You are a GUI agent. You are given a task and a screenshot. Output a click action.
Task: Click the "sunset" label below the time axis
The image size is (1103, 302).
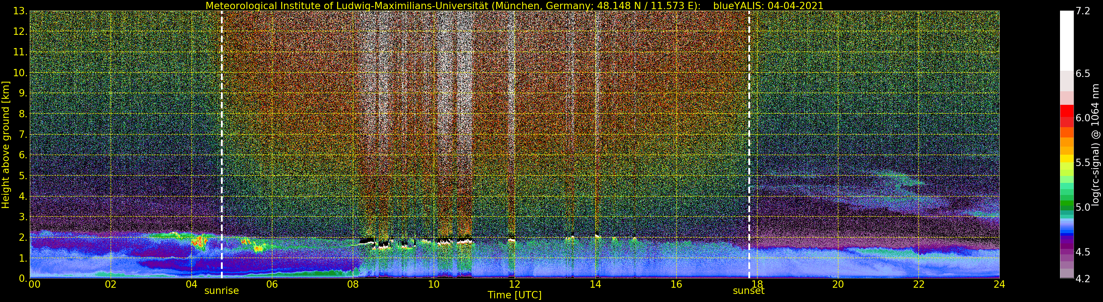[748, 291]
